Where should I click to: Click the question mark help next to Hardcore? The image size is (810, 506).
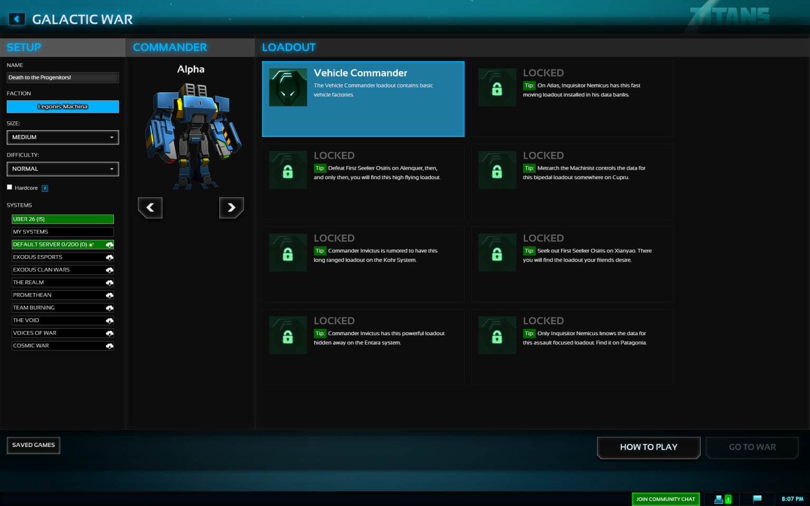[x=44, y=188]
